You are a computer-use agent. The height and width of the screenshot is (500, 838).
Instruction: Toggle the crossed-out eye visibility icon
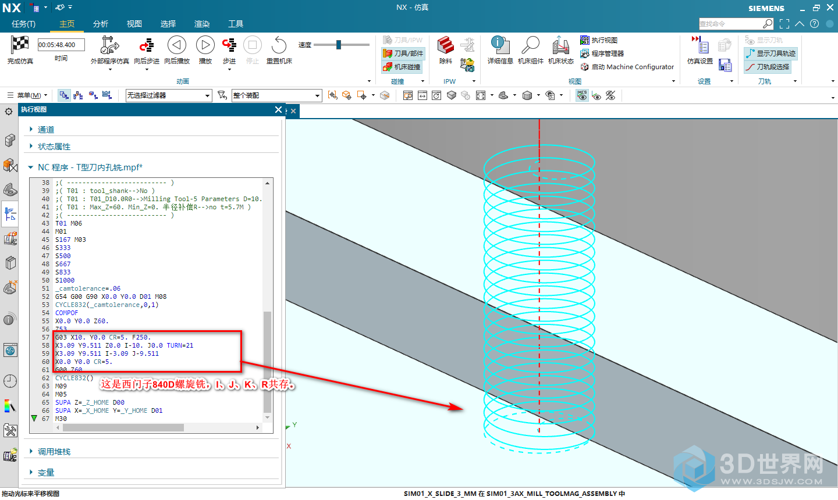(x=610, y=95)
